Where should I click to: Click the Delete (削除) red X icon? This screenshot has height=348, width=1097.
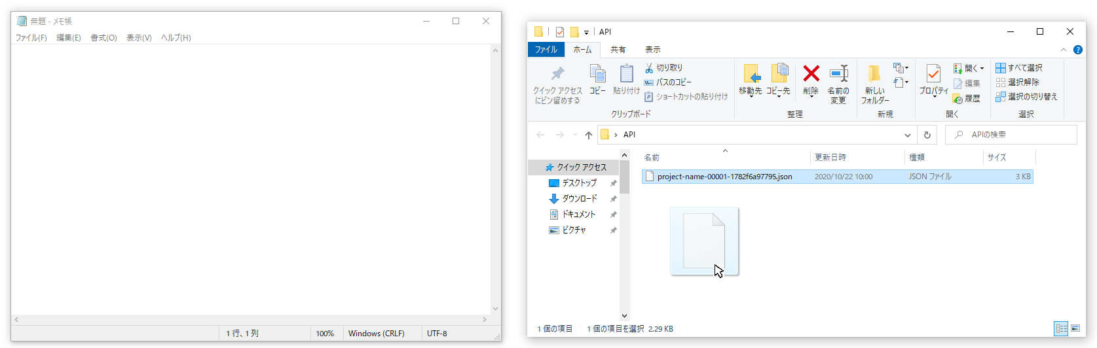(x=811, y=74)
